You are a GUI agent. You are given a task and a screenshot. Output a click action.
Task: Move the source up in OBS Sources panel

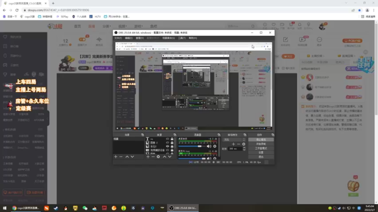tap(164, 157)
